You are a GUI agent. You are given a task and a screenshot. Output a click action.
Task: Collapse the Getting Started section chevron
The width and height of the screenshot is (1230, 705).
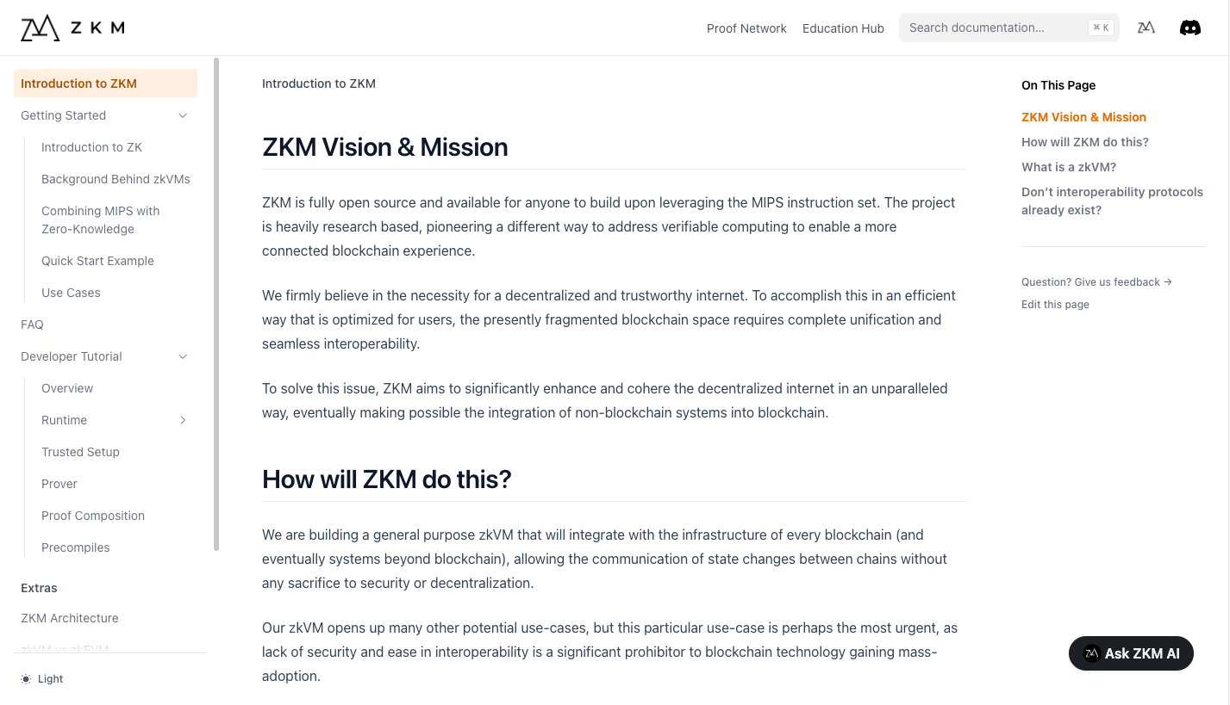pyautogui.click(x=183, y=115)
